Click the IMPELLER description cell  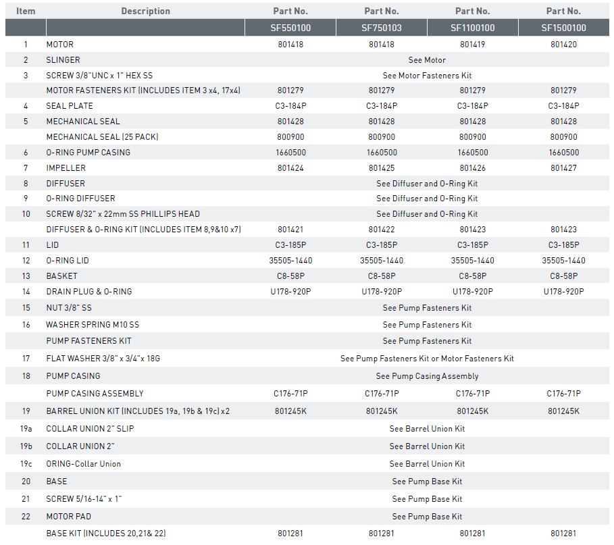[x=66, y=168]
